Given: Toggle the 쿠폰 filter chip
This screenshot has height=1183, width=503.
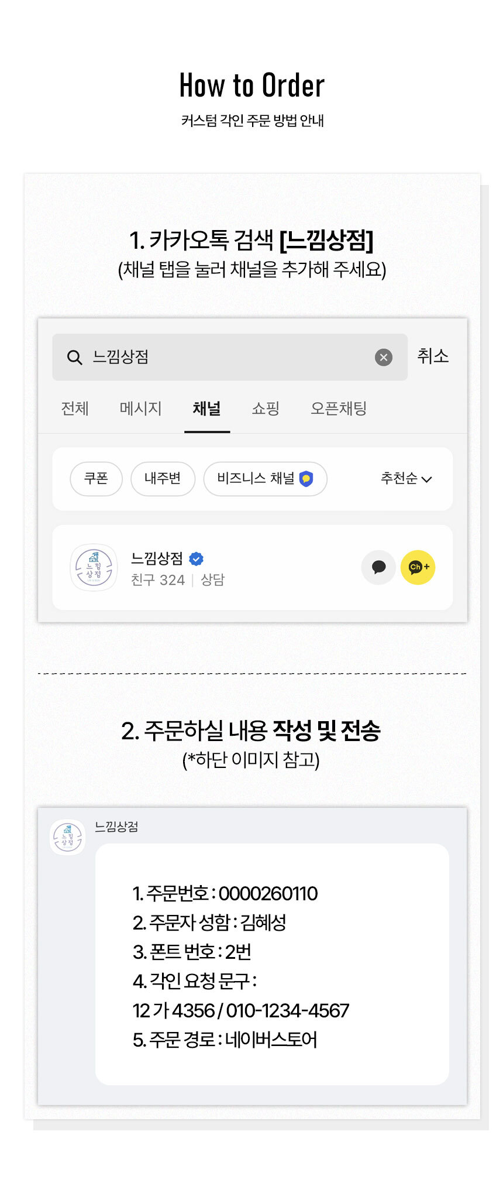Looking at the screenshot, I should tap(96, 478).
